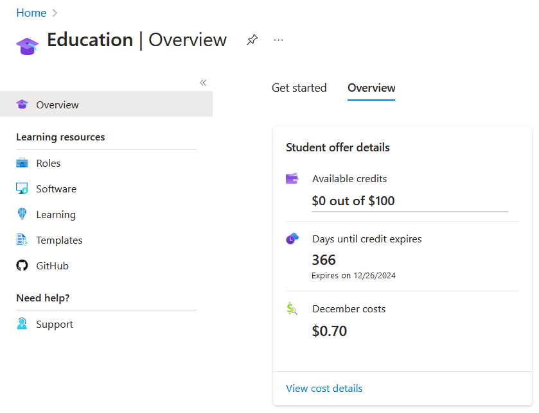
Task: Click the Learning brain icon
Action: pos(22,214)
